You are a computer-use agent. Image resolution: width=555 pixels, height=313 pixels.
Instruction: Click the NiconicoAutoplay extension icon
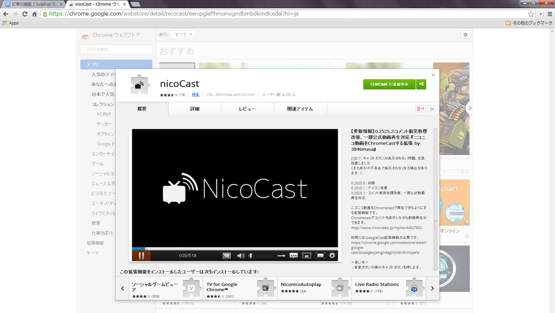point(340,288)
